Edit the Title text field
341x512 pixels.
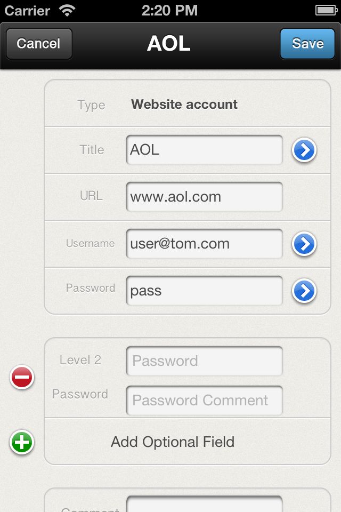204,150
